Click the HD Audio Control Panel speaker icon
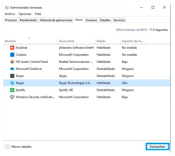 coord(12,62)
